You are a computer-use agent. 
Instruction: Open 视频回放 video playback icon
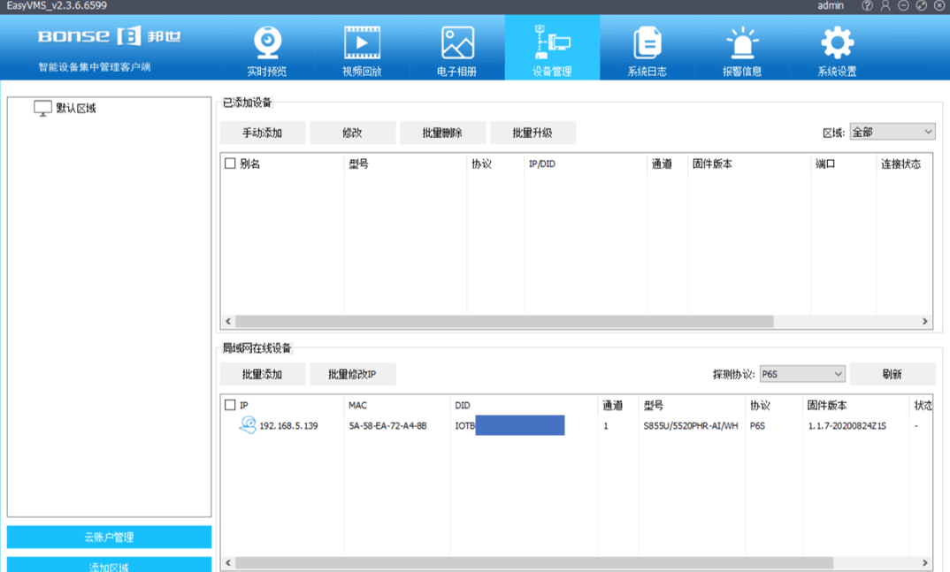[x=362, y=42]
